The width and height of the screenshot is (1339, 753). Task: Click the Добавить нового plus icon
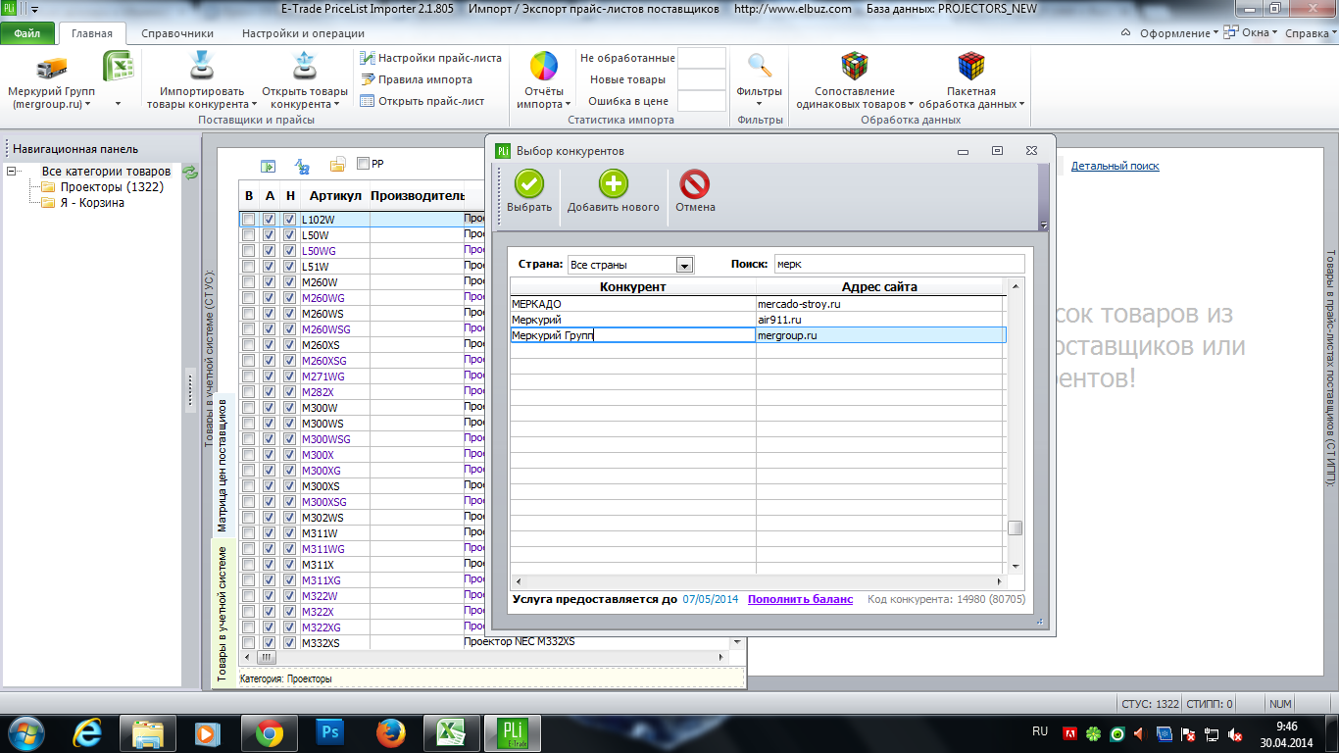(x=614, y=184)
